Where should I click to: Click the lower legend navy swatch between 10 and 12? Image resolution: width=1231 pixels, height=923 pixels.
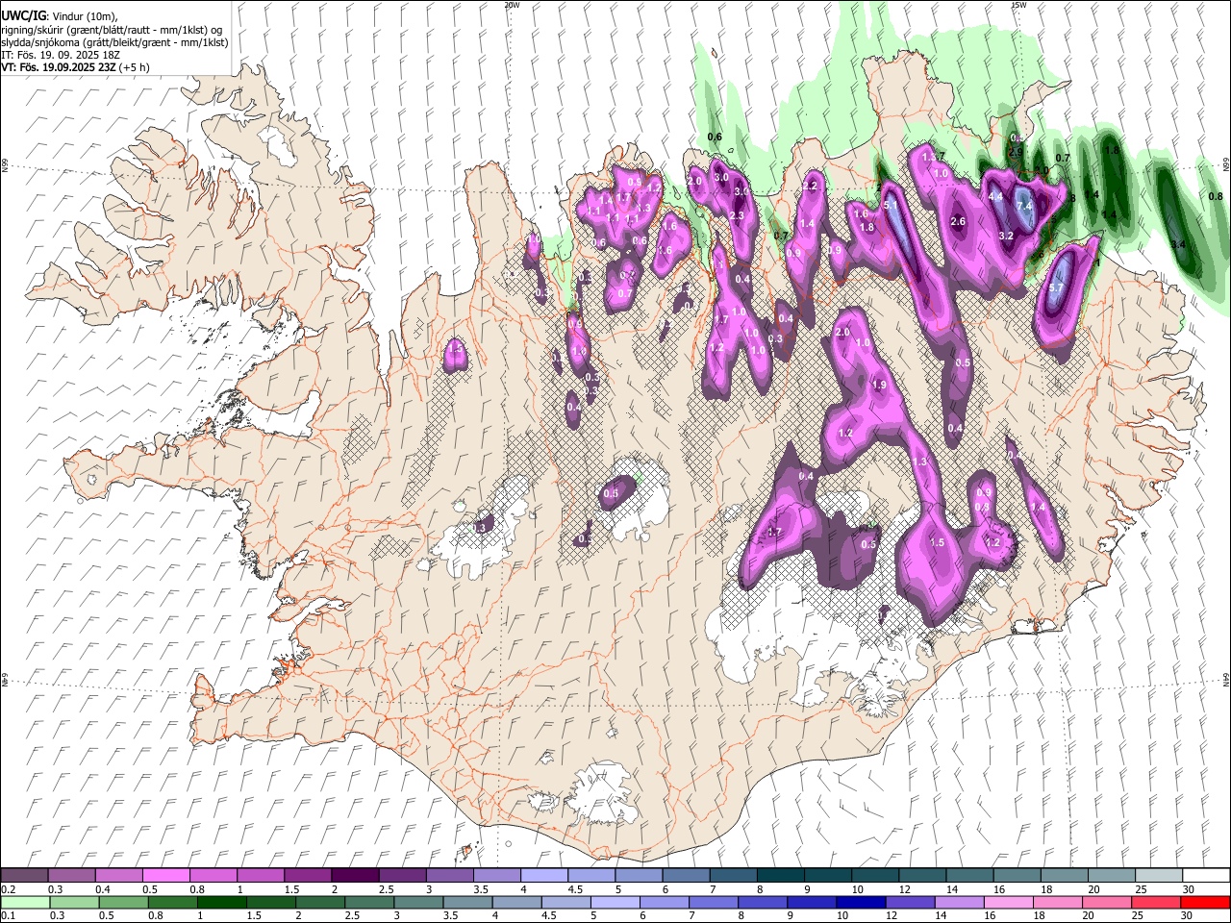pyautogui.click(x=860, y=902)
